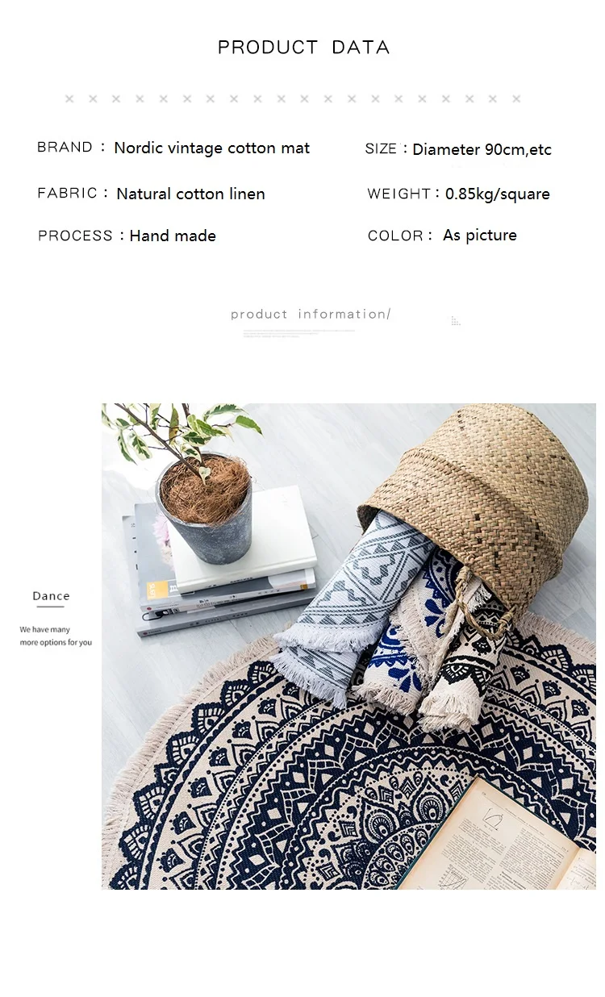Screen dimensions: 605x997
Task: Click the As picture color value
Action: [x=480, y=235]
